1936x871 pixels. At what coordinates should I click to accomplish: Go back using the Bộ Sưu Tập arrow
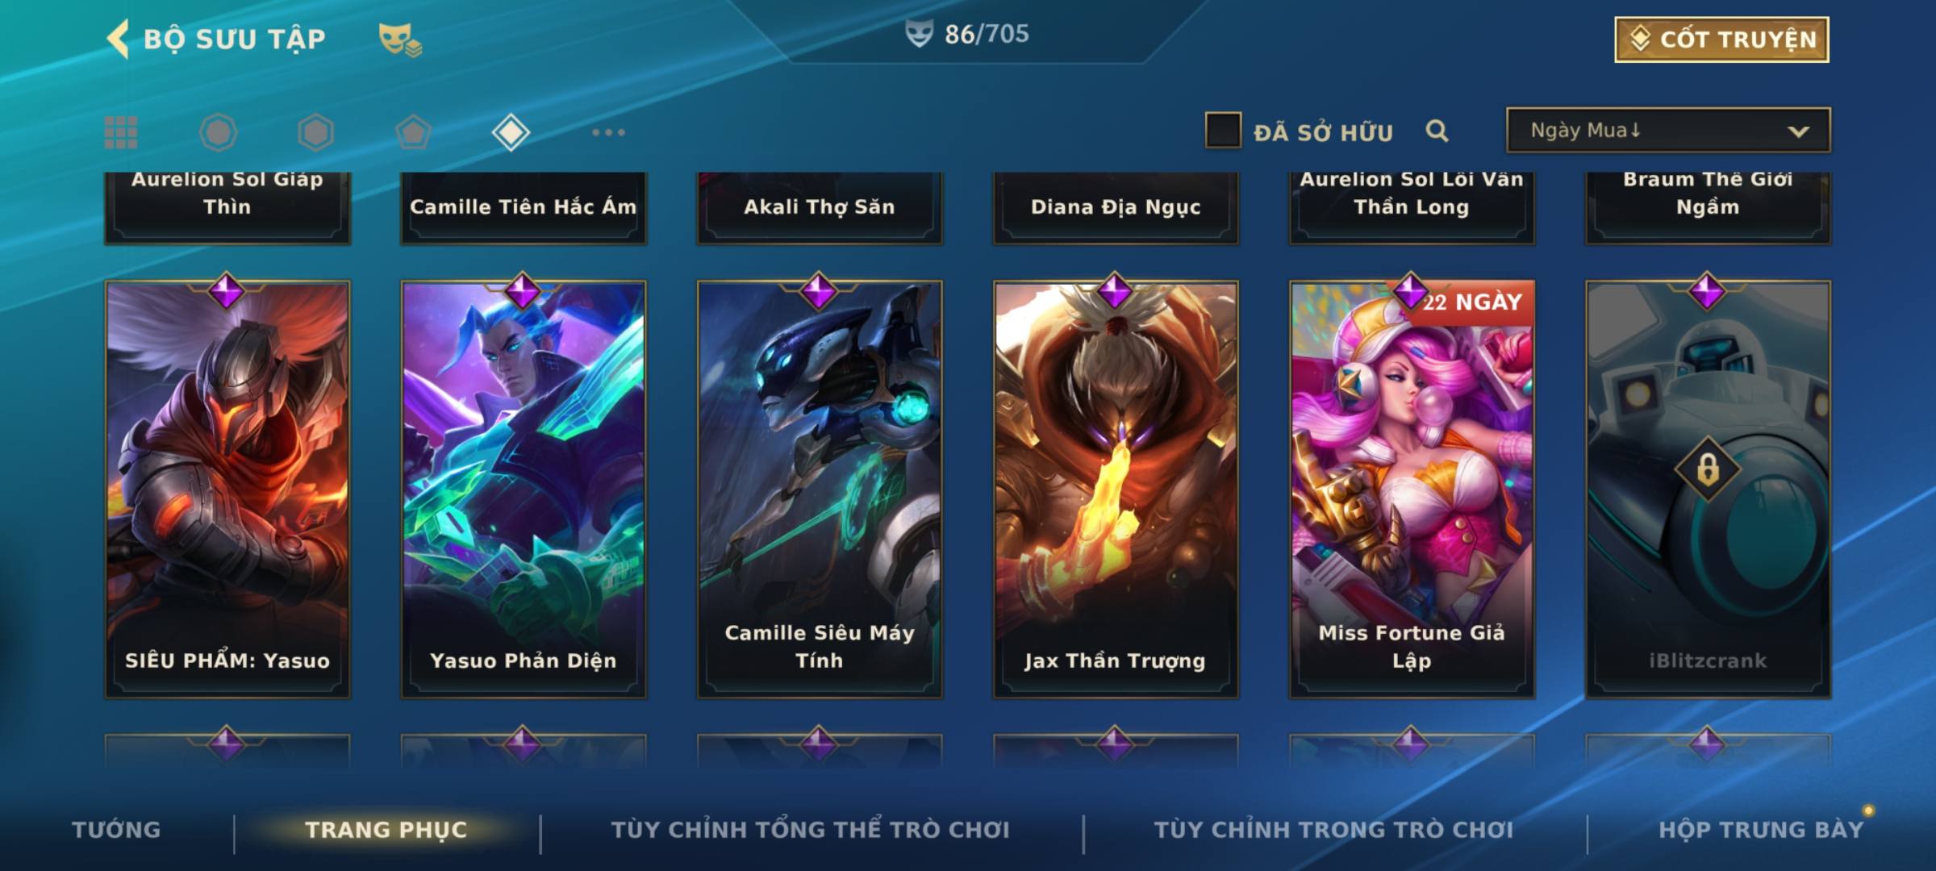119,39
